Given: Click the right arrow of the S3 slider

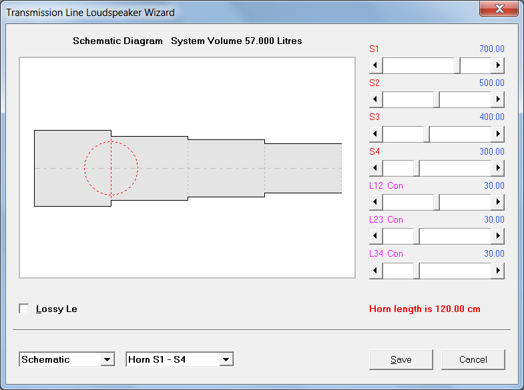Looking at the screenshot, I should coord(497,134).
